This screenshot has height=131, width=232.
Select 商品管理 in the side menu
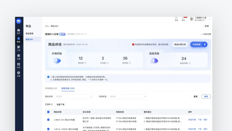tap(29, 34)
